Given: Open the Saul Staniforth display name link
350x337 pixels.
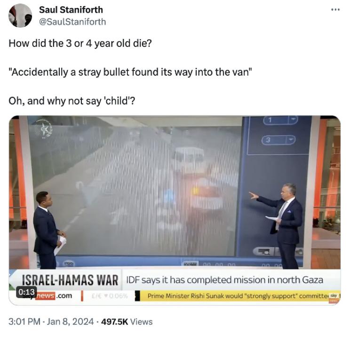Looking at the screenshot, I should 71,10.
